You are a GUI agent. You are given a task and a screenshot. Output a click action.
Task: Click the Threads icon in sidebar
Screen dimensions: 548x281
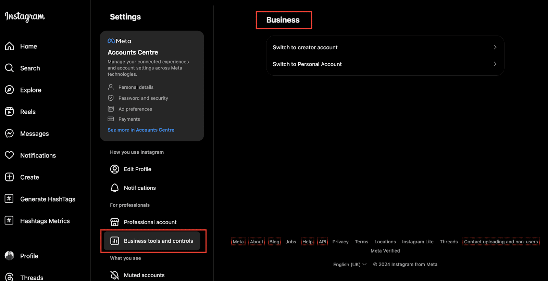10,277
